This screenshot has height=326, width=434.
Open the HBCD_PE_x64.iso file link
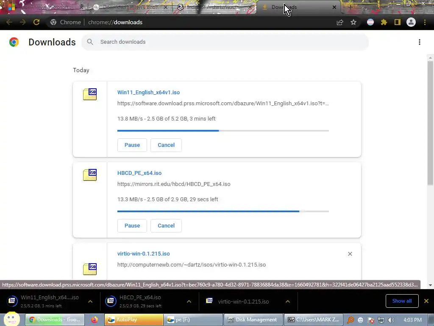click(139, 173)
